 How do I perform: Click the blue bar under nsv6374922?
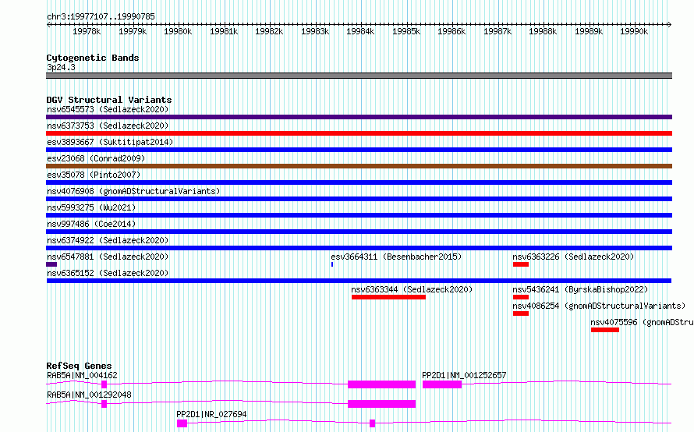tap(359, 248)
